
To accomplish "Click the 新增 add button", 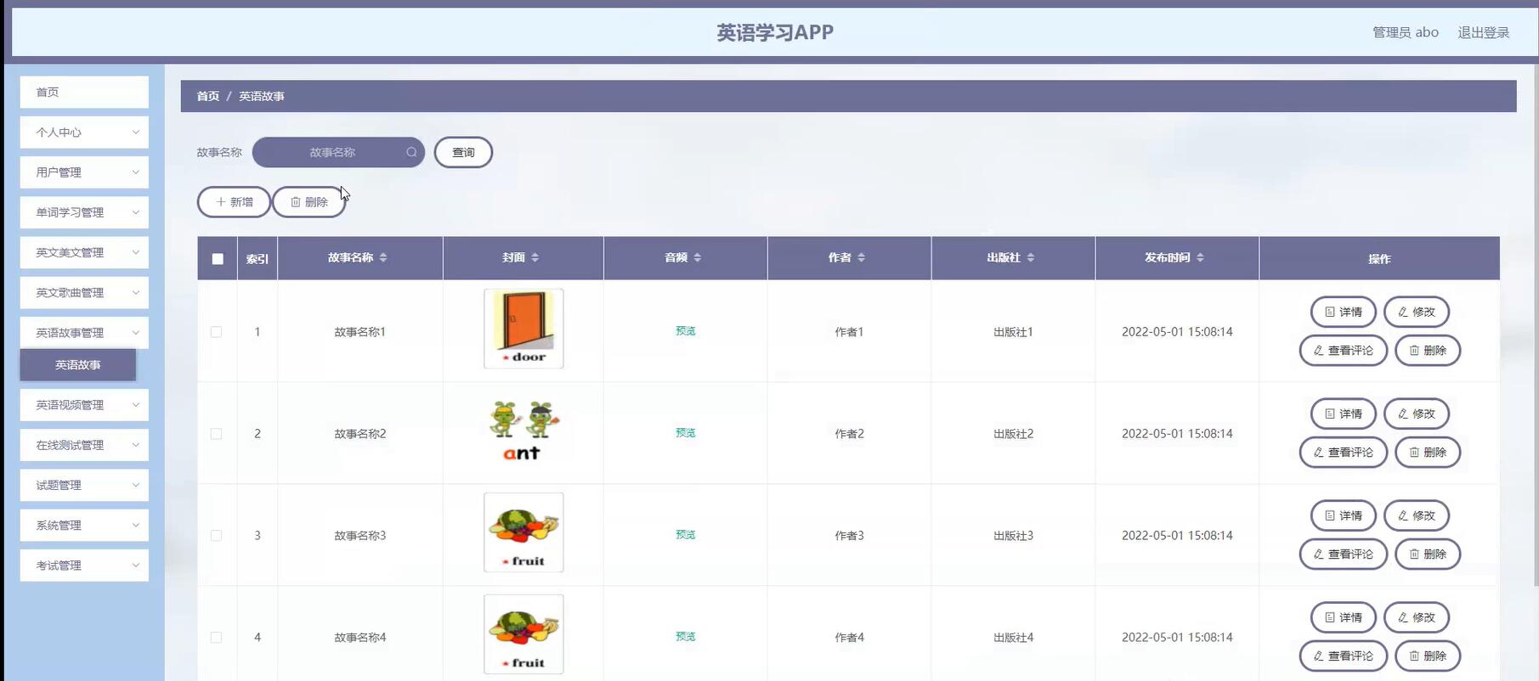I will coord(234,202).
